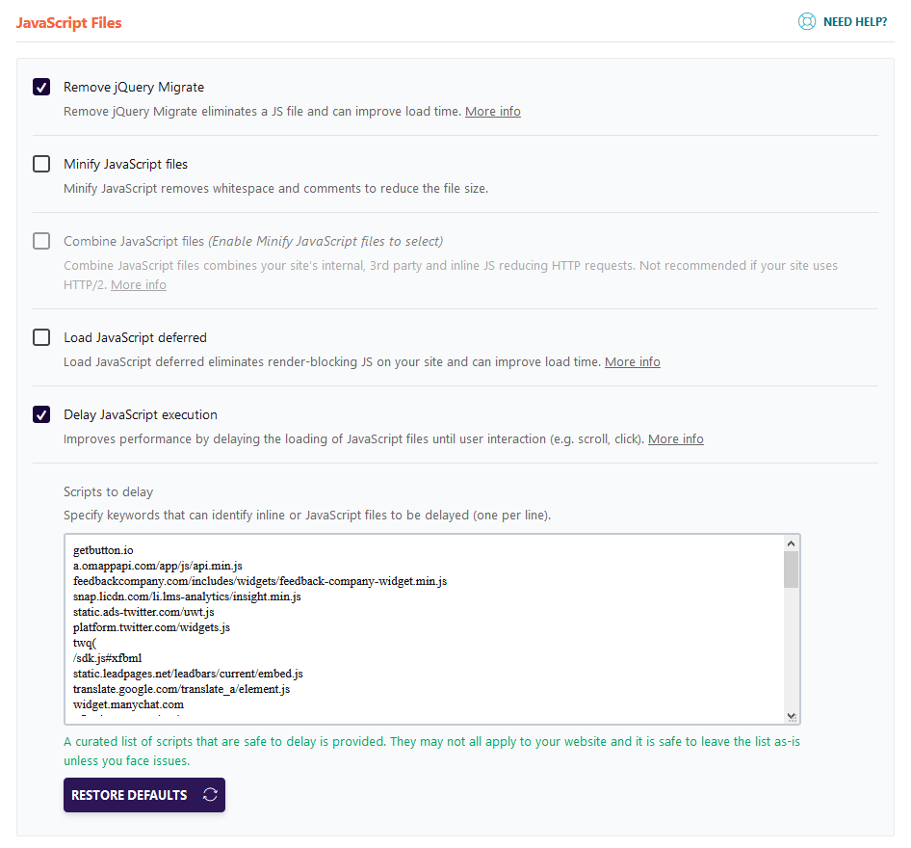This screenshot has height=848, width=911.
Task: Open More info for Delay JavaScript execution
Action: pyautogui.click(x=675, y=438)
